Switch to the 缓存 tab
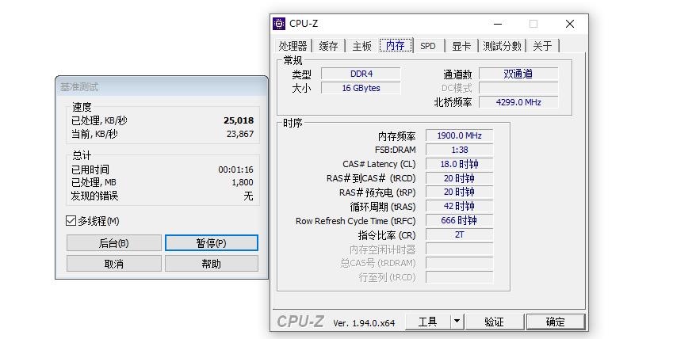Viewport: 673px width, 339px height. pyautogui.click(x=328, y=46)
